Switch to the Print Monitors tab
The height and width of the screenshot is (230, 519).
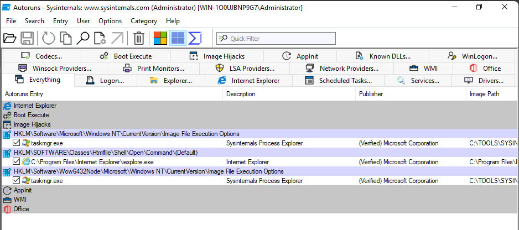tap(153, 69)
